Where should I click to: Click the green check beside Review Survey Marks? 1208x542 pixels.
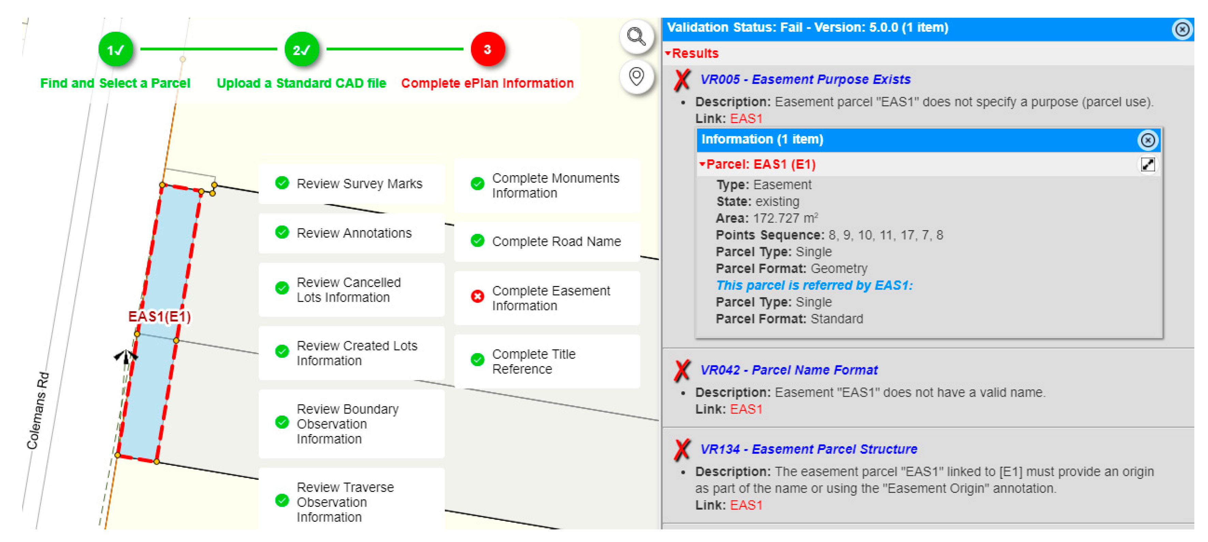(282, 183)
